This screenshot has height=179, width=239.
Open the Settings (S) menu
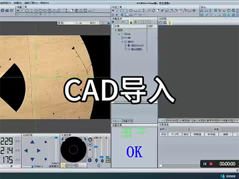coord(18,3)
